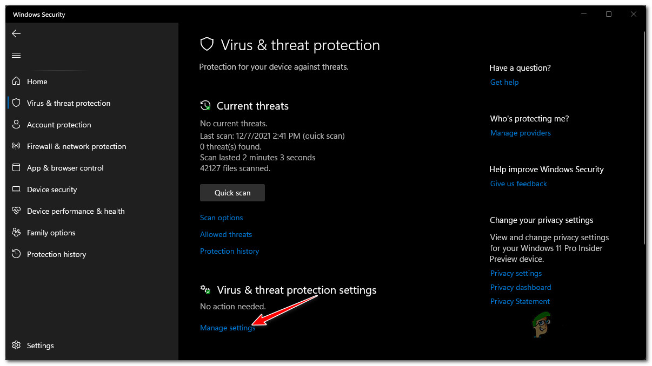
Task: Go back using the back arrow
Action: 16,33
